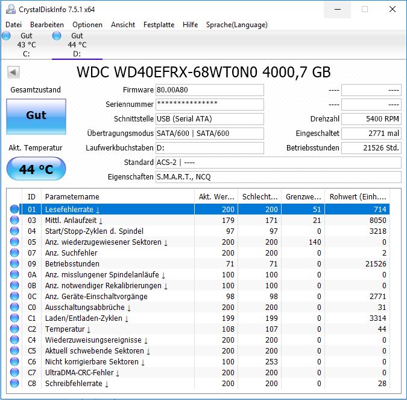Switch to the D: disk tab (44 °C)
This screenshot has width=407, height=400.
pos(77,45)
